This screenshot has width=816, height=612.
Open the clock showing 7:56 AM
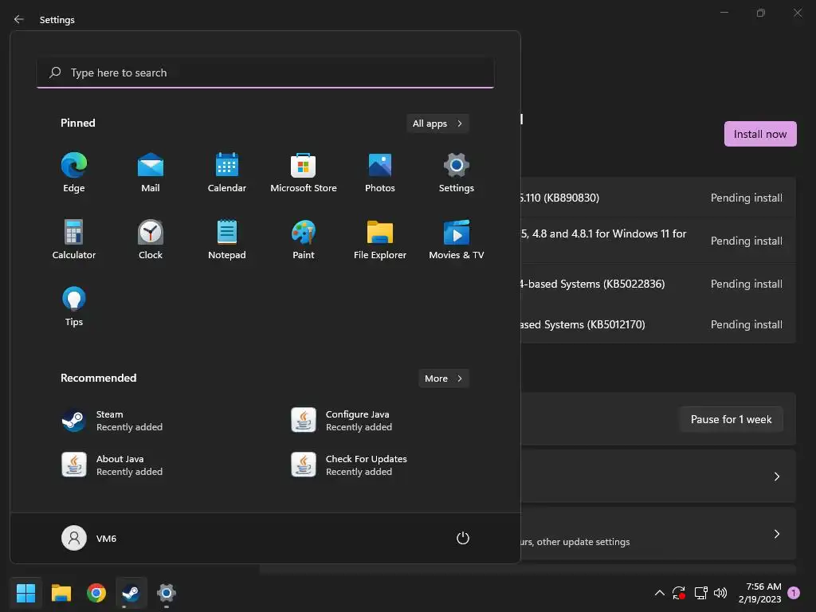coord(759,593)
